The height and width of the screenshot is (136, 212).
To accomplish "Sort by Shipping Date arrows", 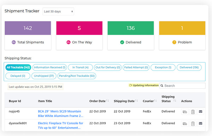I will [x=136, y=100].
